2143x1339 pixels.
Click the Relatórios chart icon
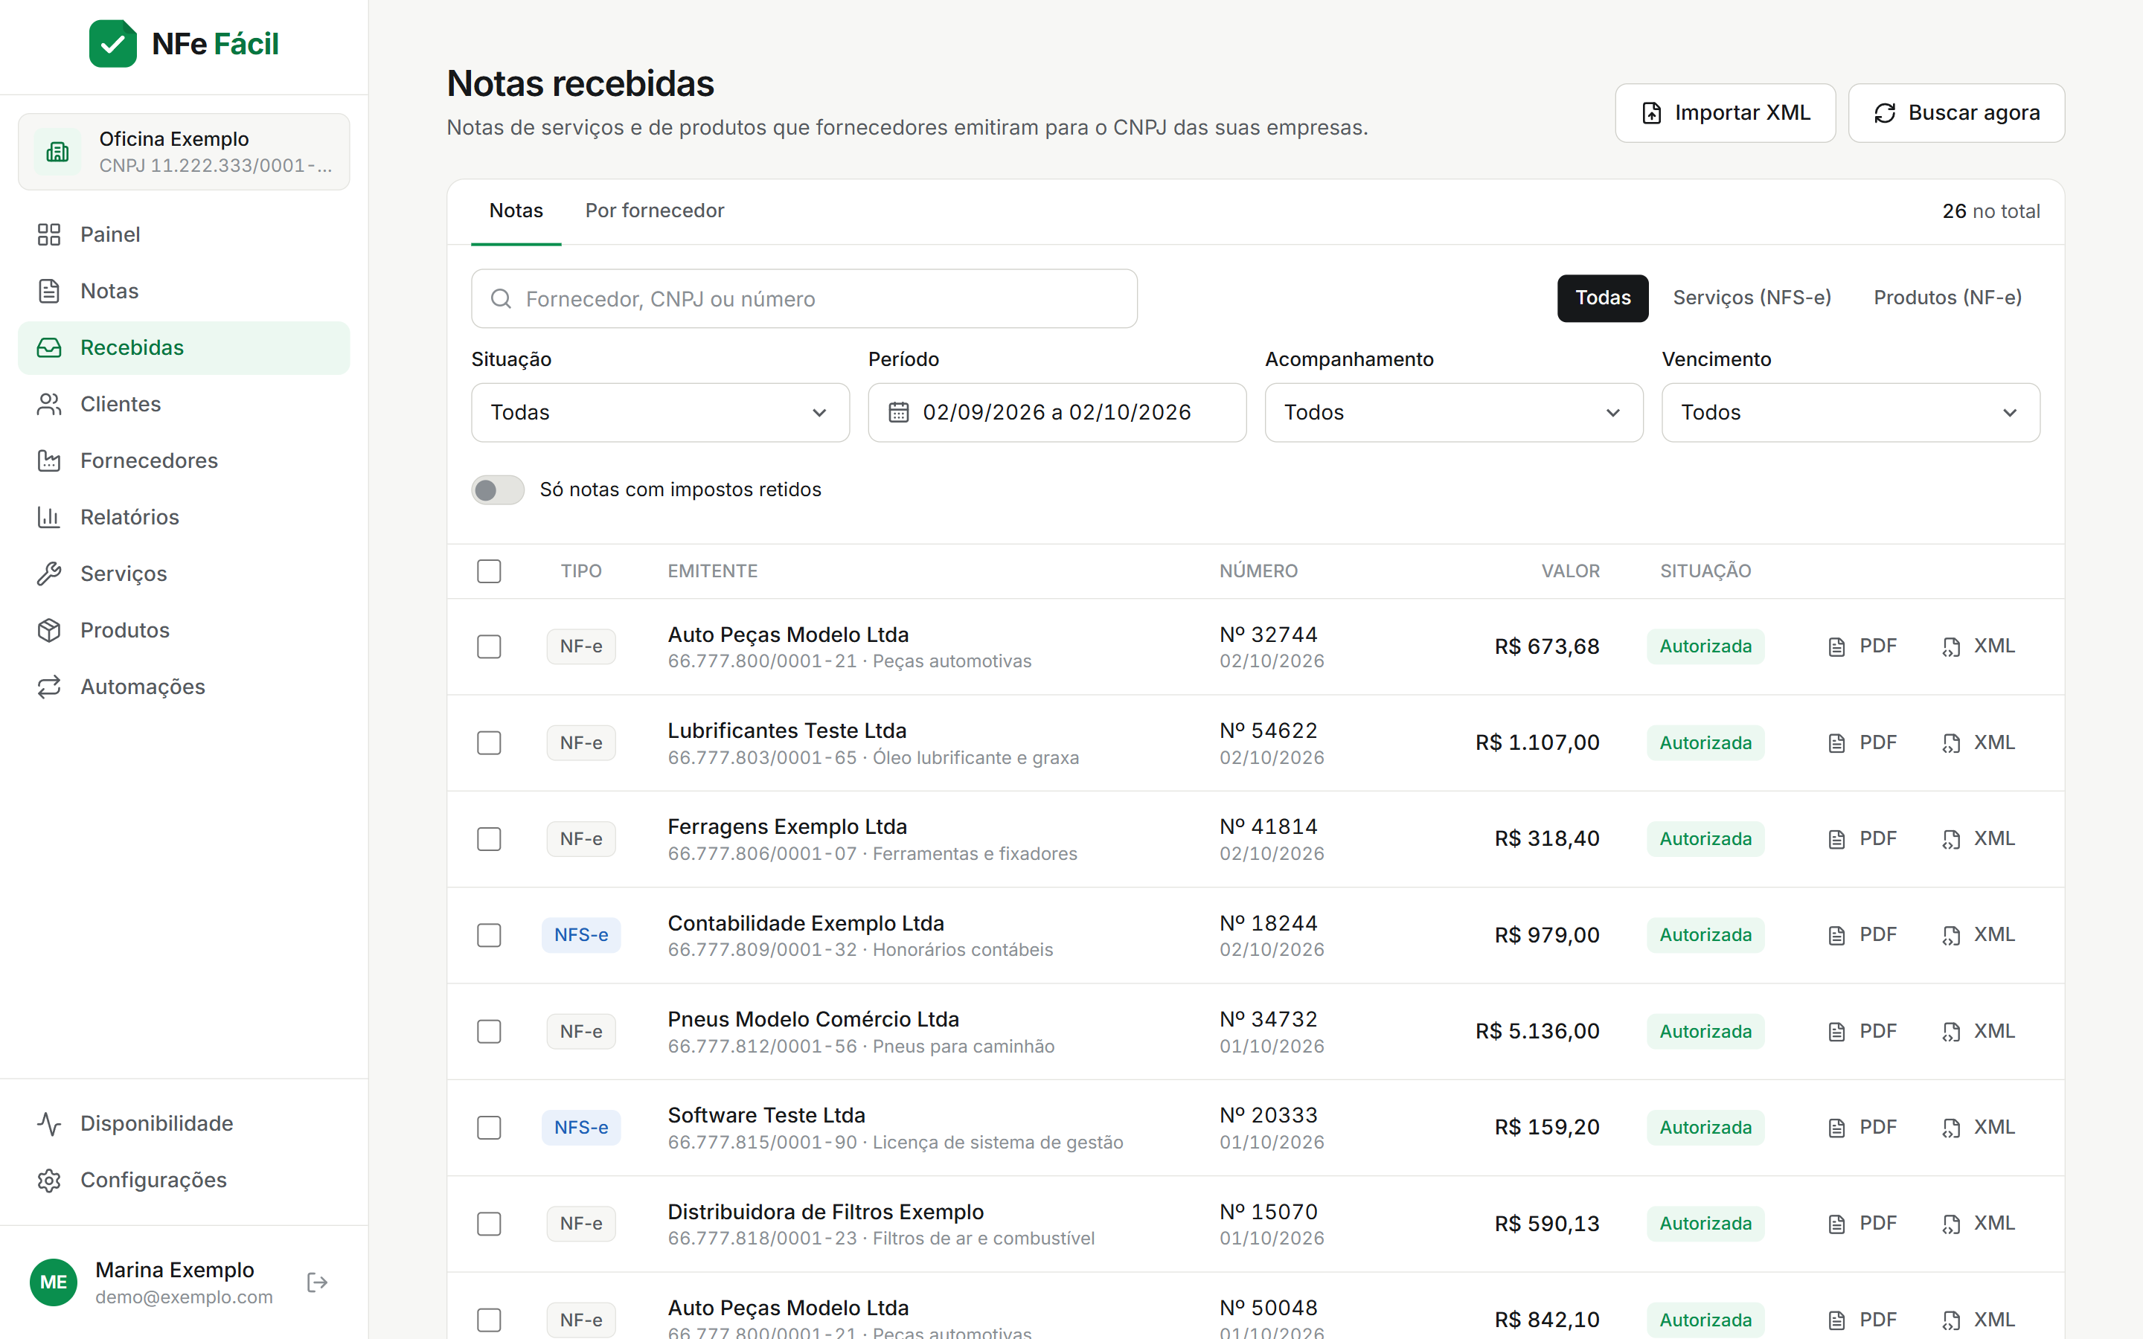48,517
